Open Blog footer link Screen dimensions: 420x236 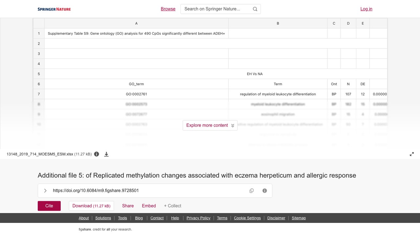pyautogui.click(x=139, y=218)
